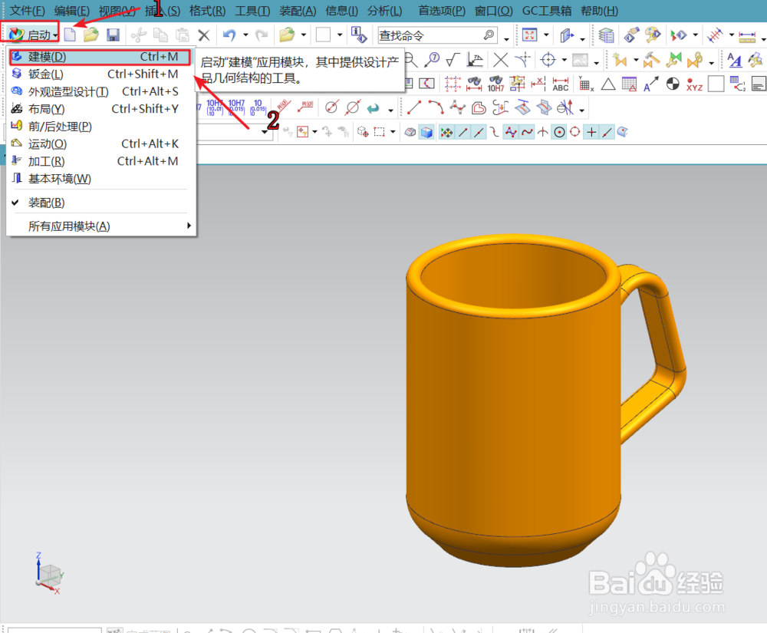The image size is (767, 633).
Task: Open the 分析(L) menu
Action: point(384,10)
